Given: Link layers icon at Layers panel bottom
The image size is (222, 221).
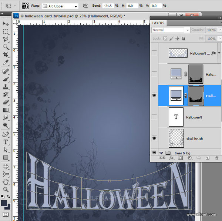Looking at the screenshot, I should pyautogui.click(x=162, y=158).
